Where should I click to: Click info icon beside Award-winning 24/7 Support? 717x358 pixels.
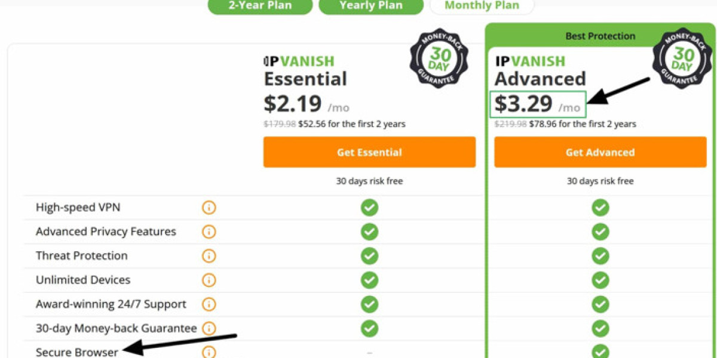(x=209, y=304)
